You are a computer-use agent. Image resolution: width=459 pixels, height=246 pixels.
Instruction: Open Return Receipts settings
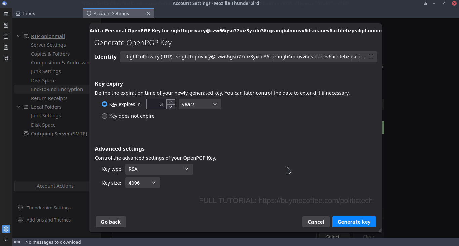pos(49,98)
